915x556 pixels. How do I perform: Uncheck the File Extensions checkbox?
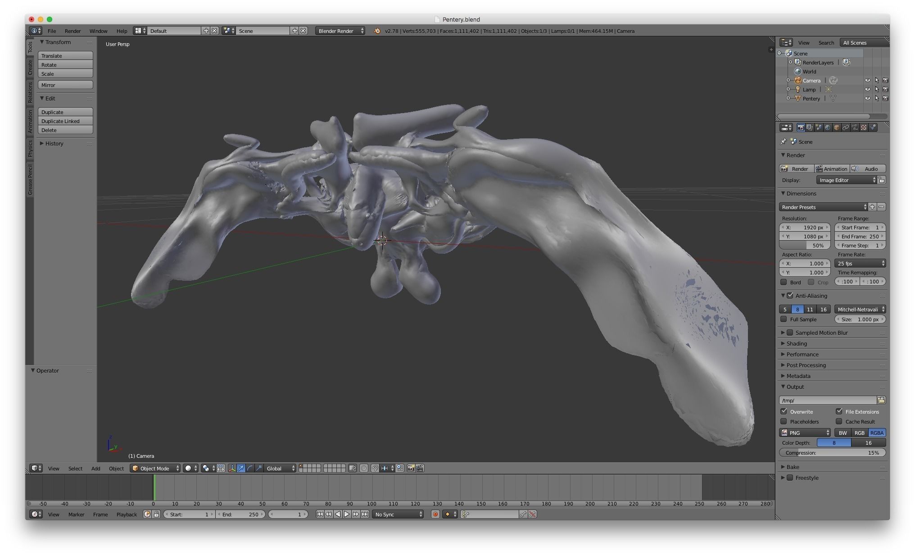[x=839, y=411]
